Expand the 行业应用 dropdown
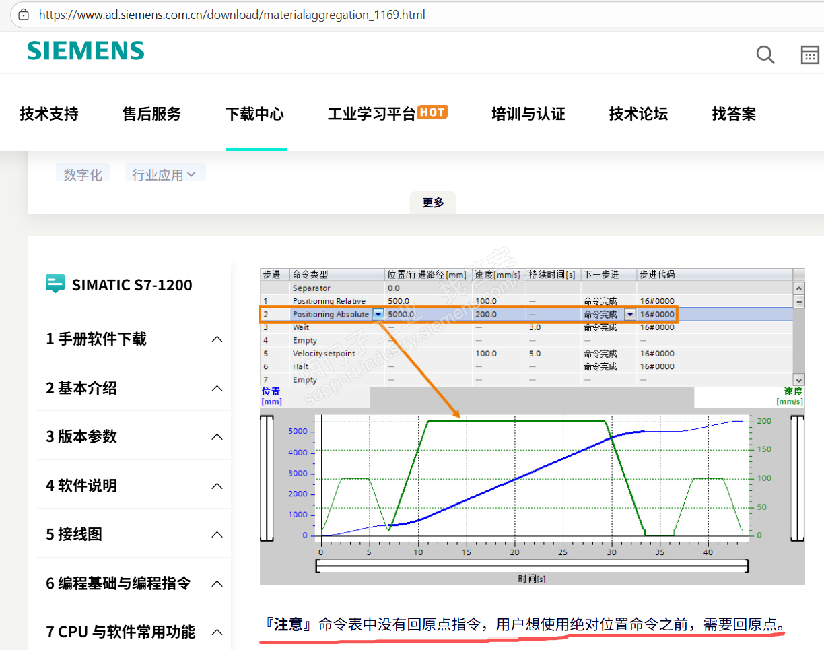This screenshot has width=824, height=650. click(165, 174)
